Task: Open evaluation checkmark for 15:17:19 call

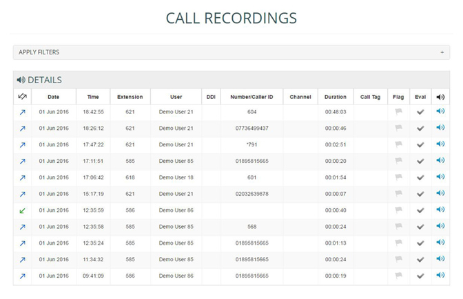Action: point(420,194)
